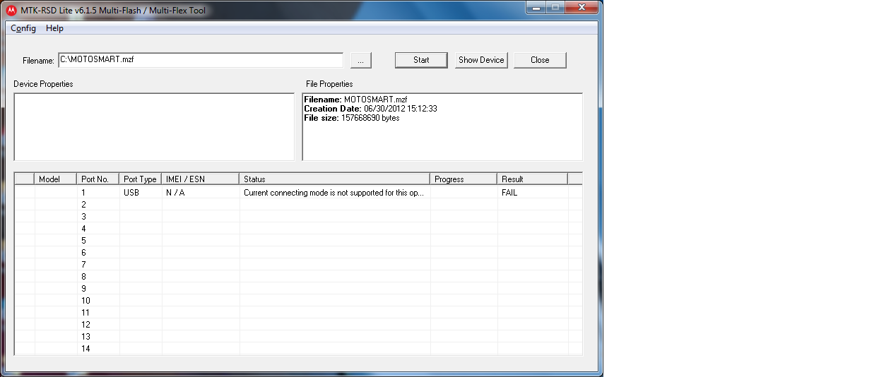Click the Filename input field
The width and height of the screenshot is (891, 377).
pyautogui.click(x=201, y=60)
